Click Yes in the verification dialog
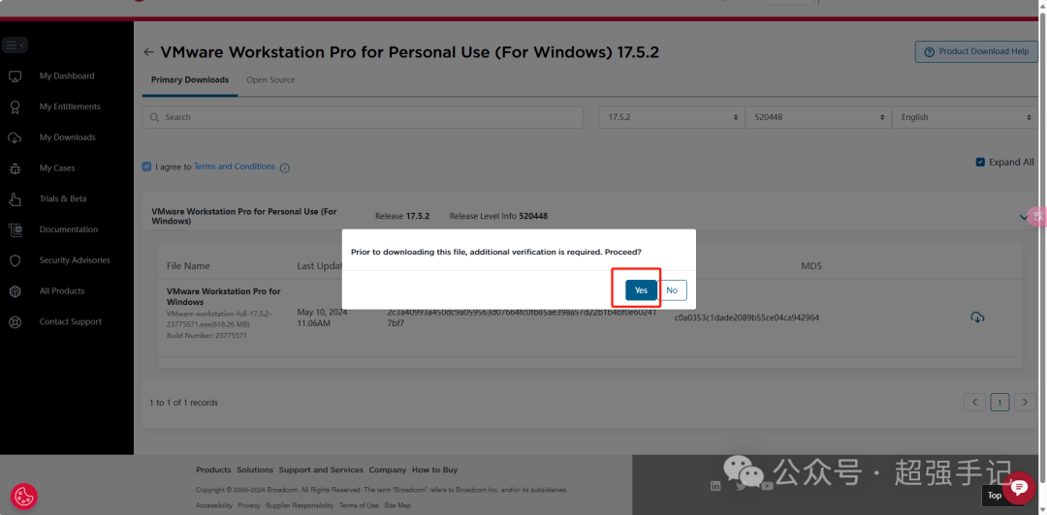The image size is (1047, 515). [641, 290]
